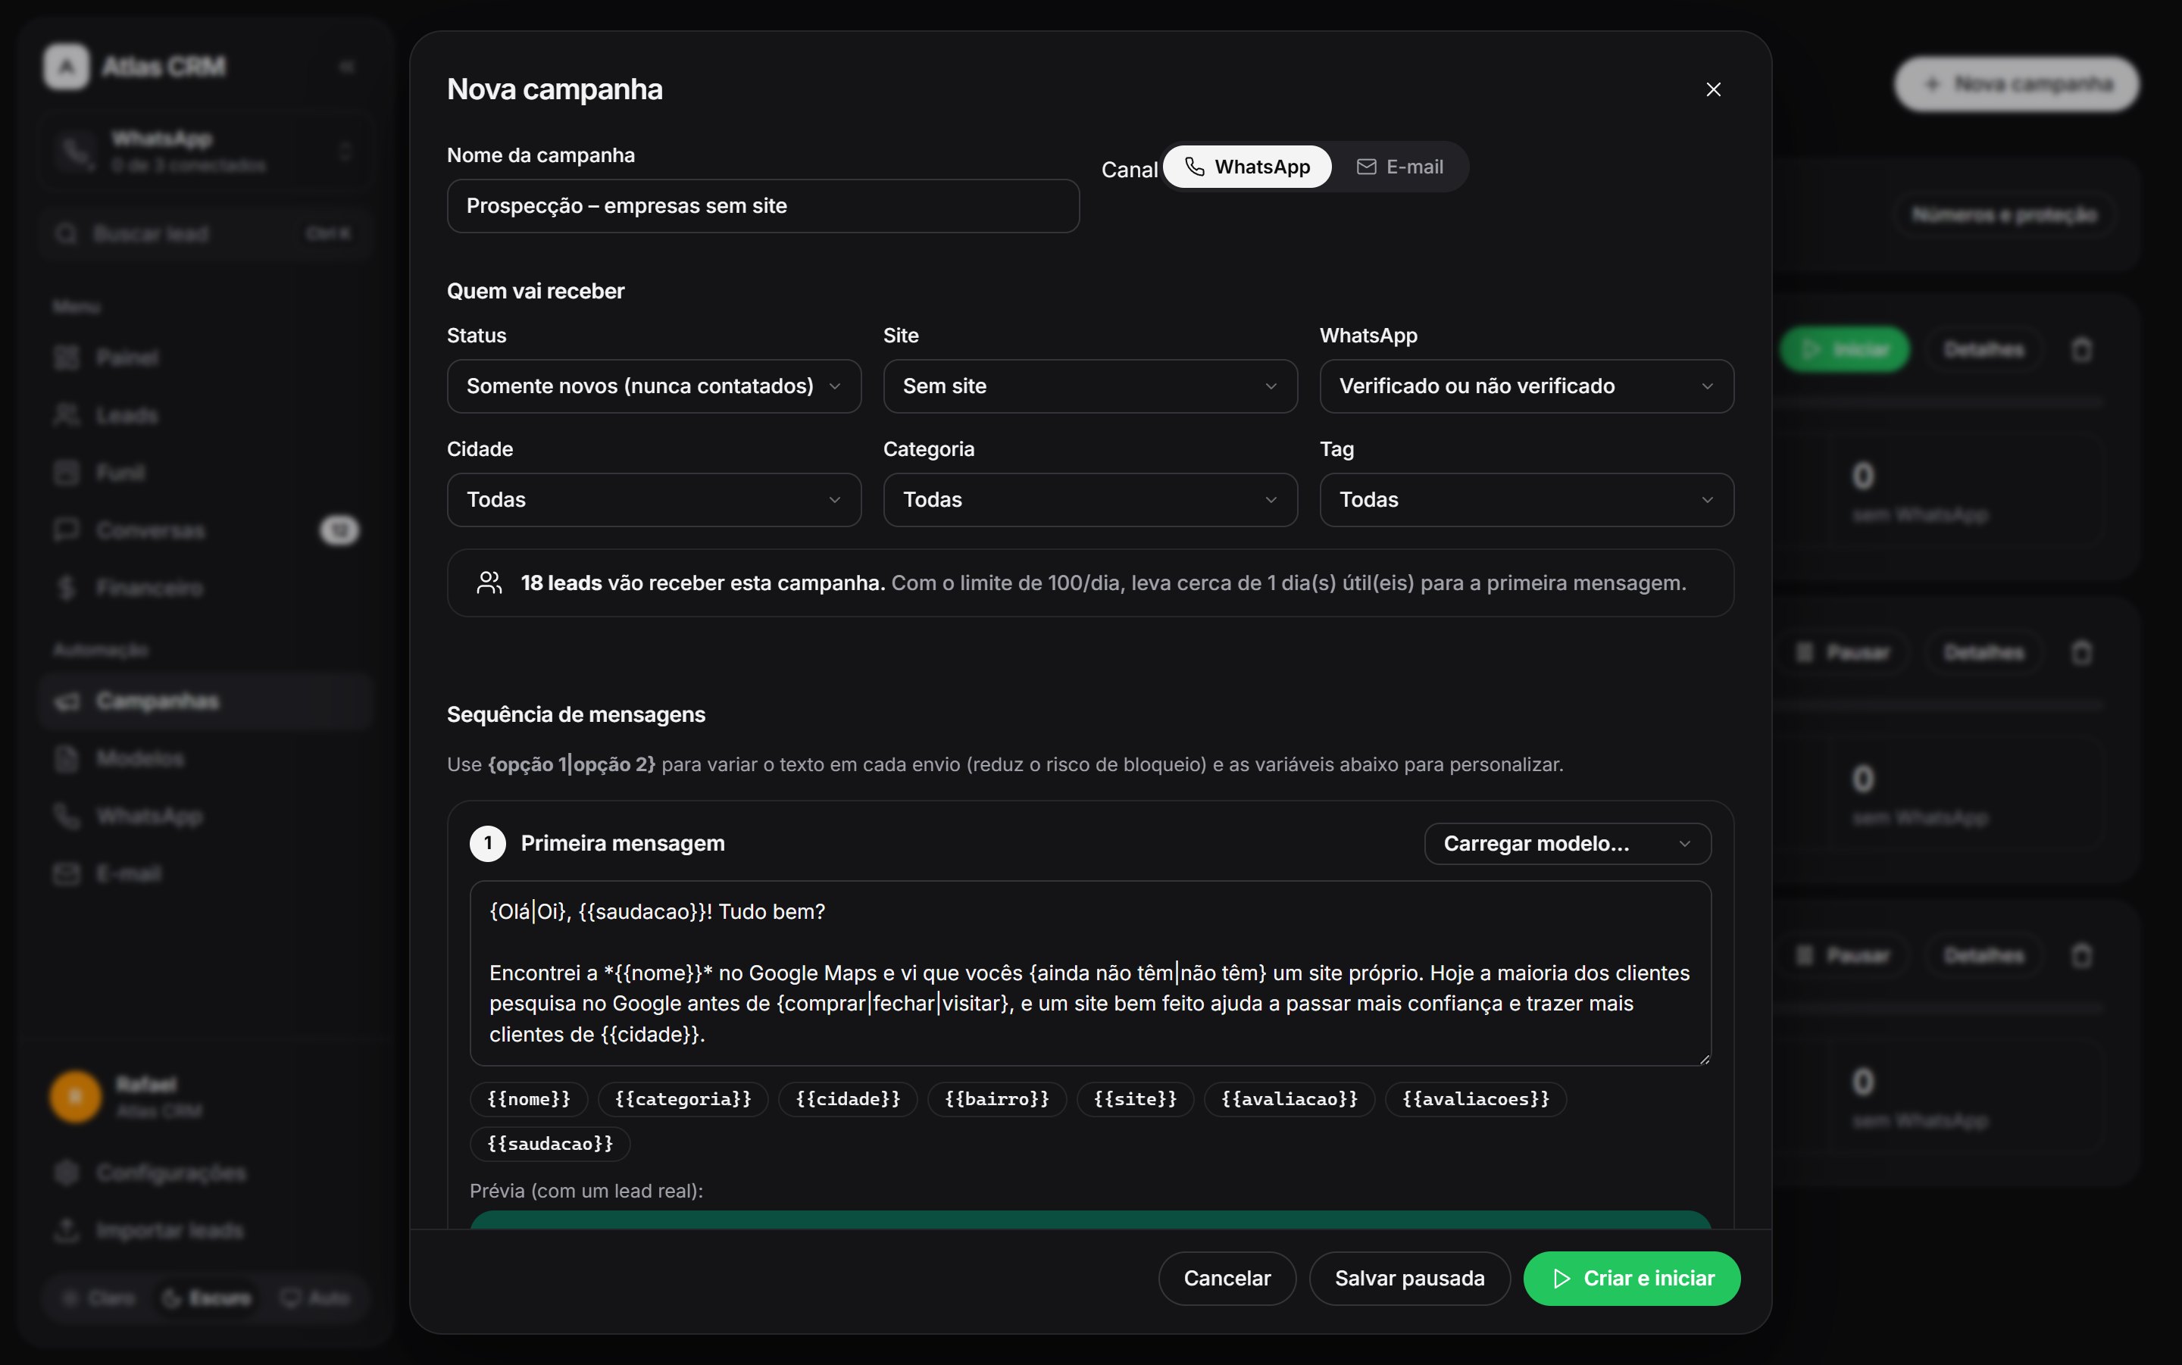Screen dimensions: 2182x1365
Task: Insert the {{nome}} variable chip
Action: 529,1098
